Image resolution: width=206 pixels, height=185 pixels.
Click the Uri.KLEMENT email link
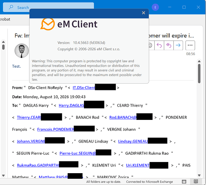click(x=138, y=165)
